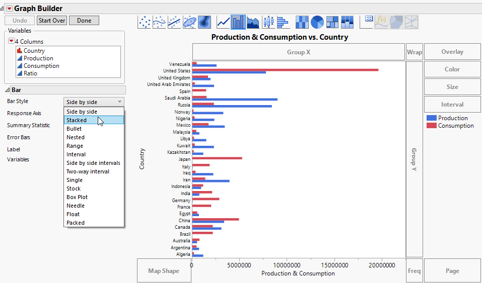This screenshot has height=283, width=482.
Task: Click the Start Over button
Action: 52,21
